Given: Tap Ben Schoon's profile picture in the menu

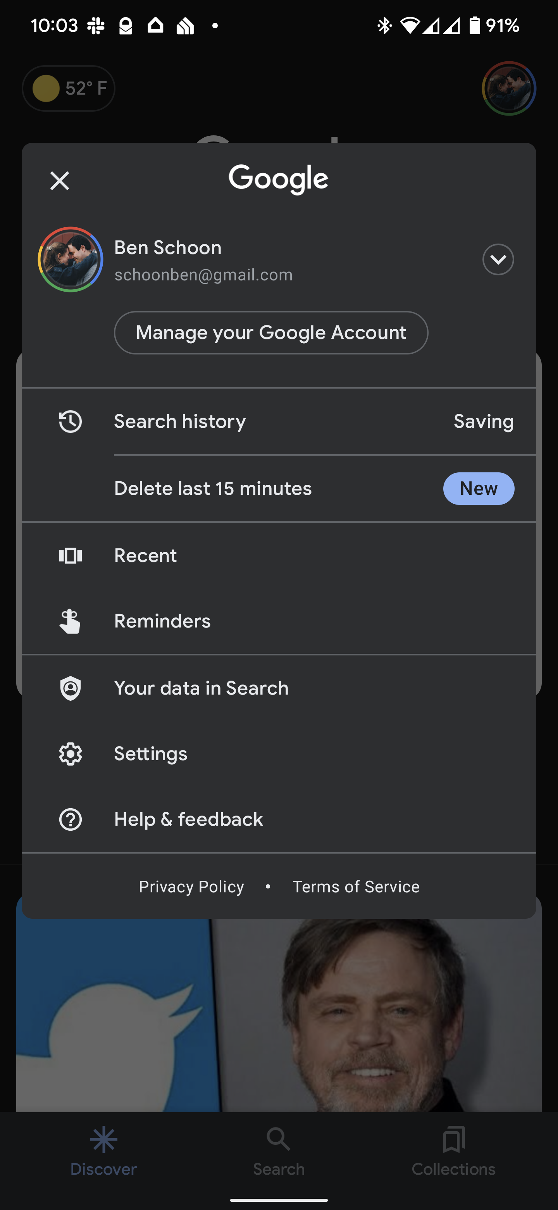Looking at the screenshot, I should (71, 260).
